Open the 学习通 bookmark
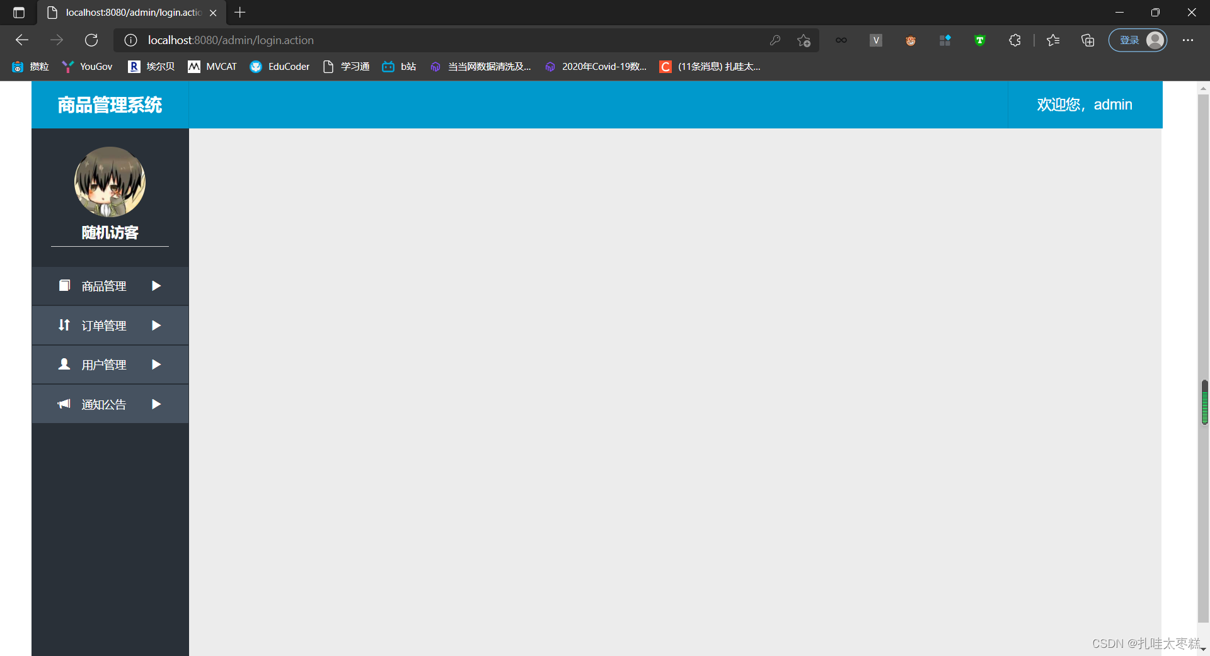Screen dimensions: 1210x656 tap(346, 67)
